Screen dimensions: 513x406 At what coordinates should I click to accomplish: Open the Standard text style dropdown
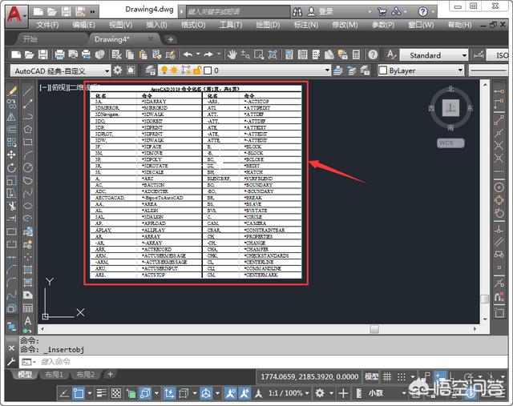pyautogui.click(x=434, y=55)
